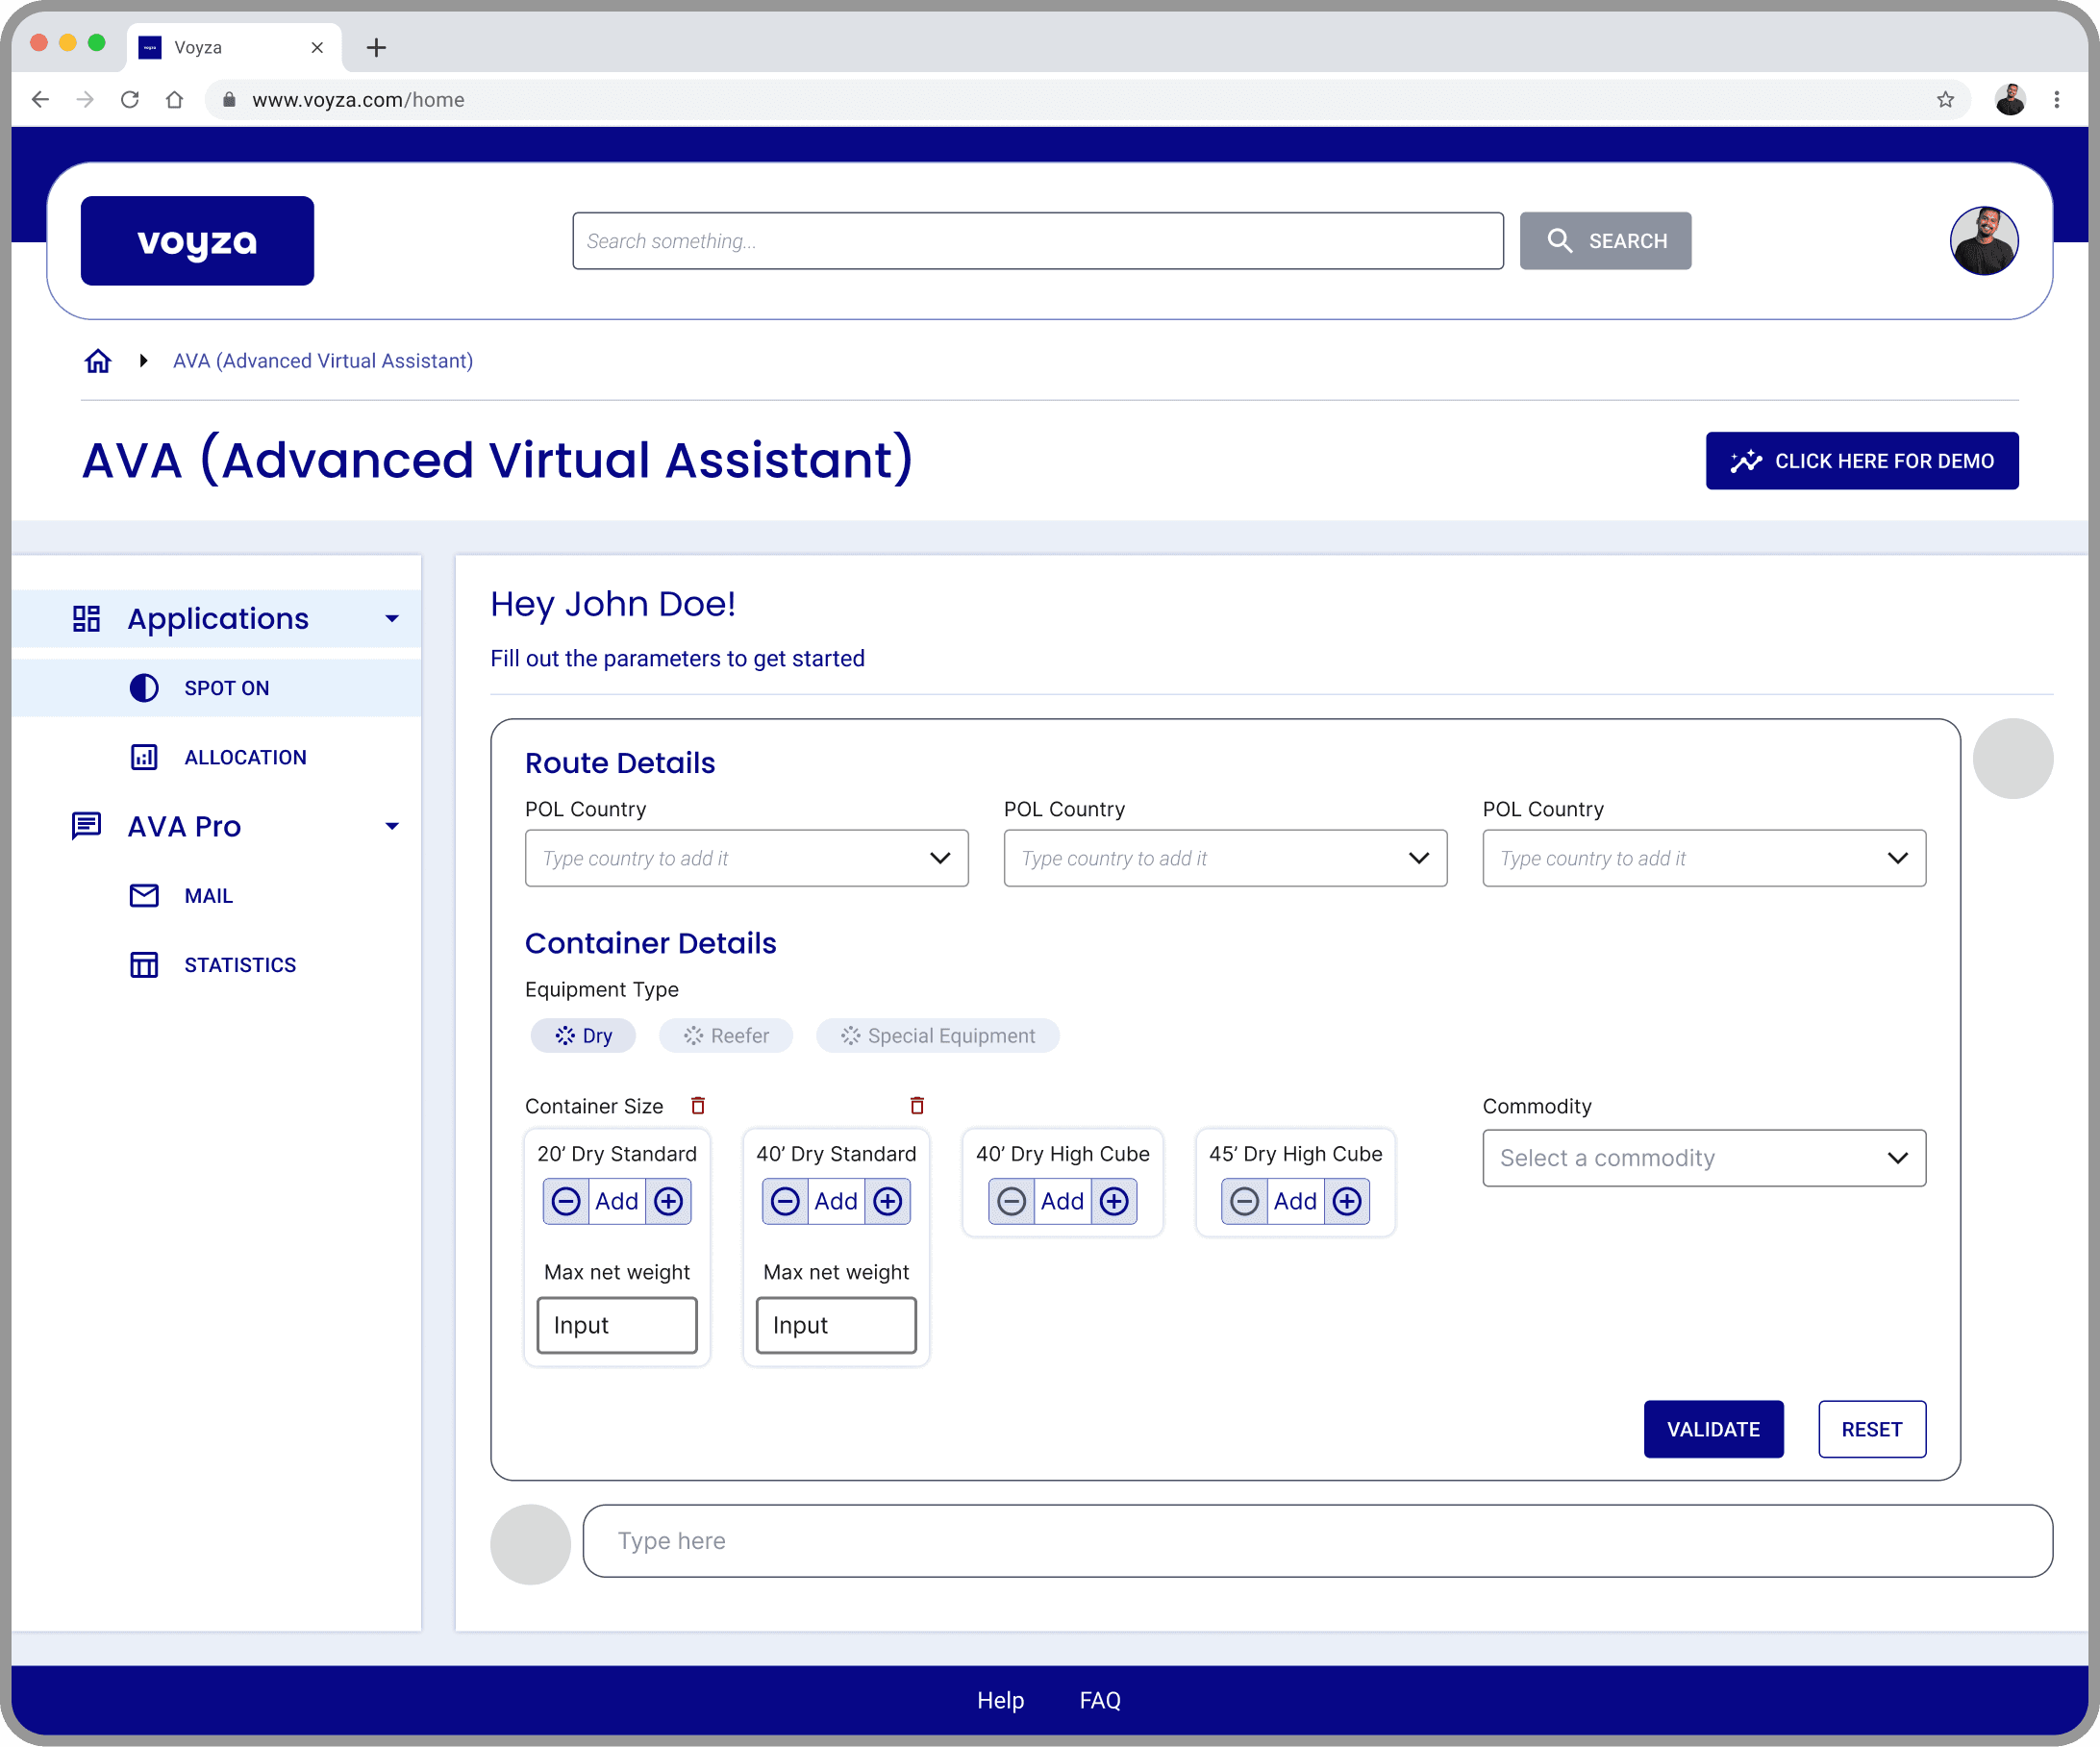Click the browser home icon

point(175,100)
